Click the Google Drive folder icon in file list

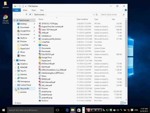(x=40, y=57)
